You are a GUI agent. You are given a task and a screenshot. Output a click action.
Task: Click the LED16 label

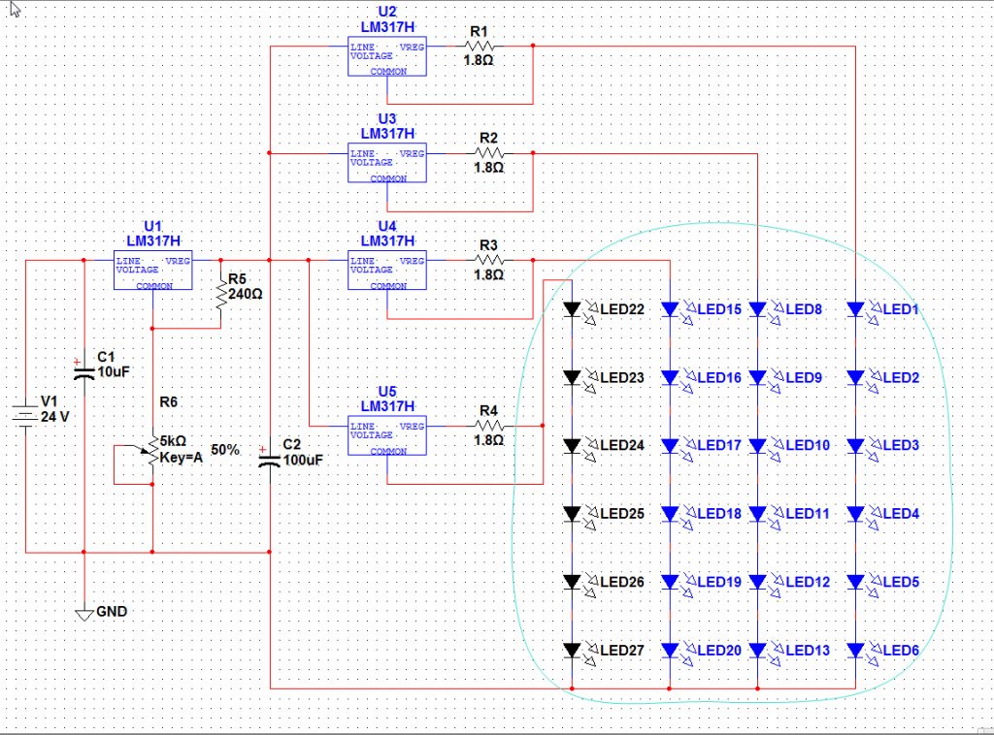[x=719, y=378]
